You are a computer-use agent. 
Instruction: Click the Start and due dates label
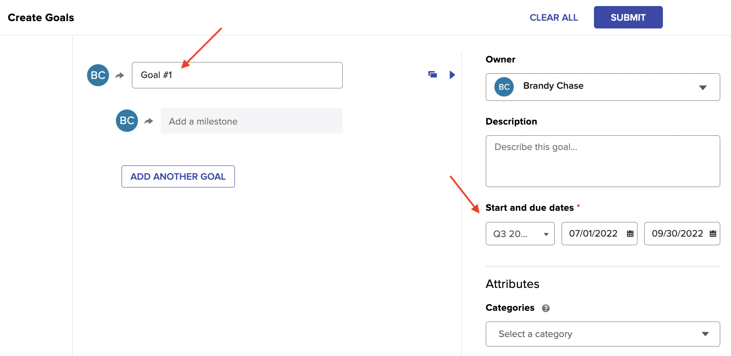click(x=530, y=208)
